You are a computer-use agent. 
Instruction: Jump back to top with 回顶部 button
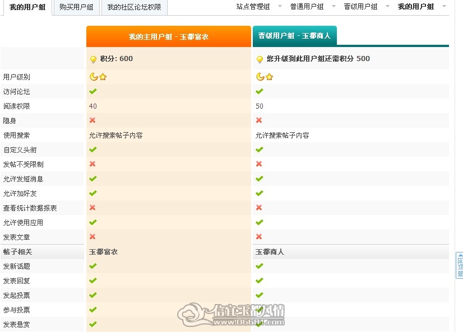point(460,265)
